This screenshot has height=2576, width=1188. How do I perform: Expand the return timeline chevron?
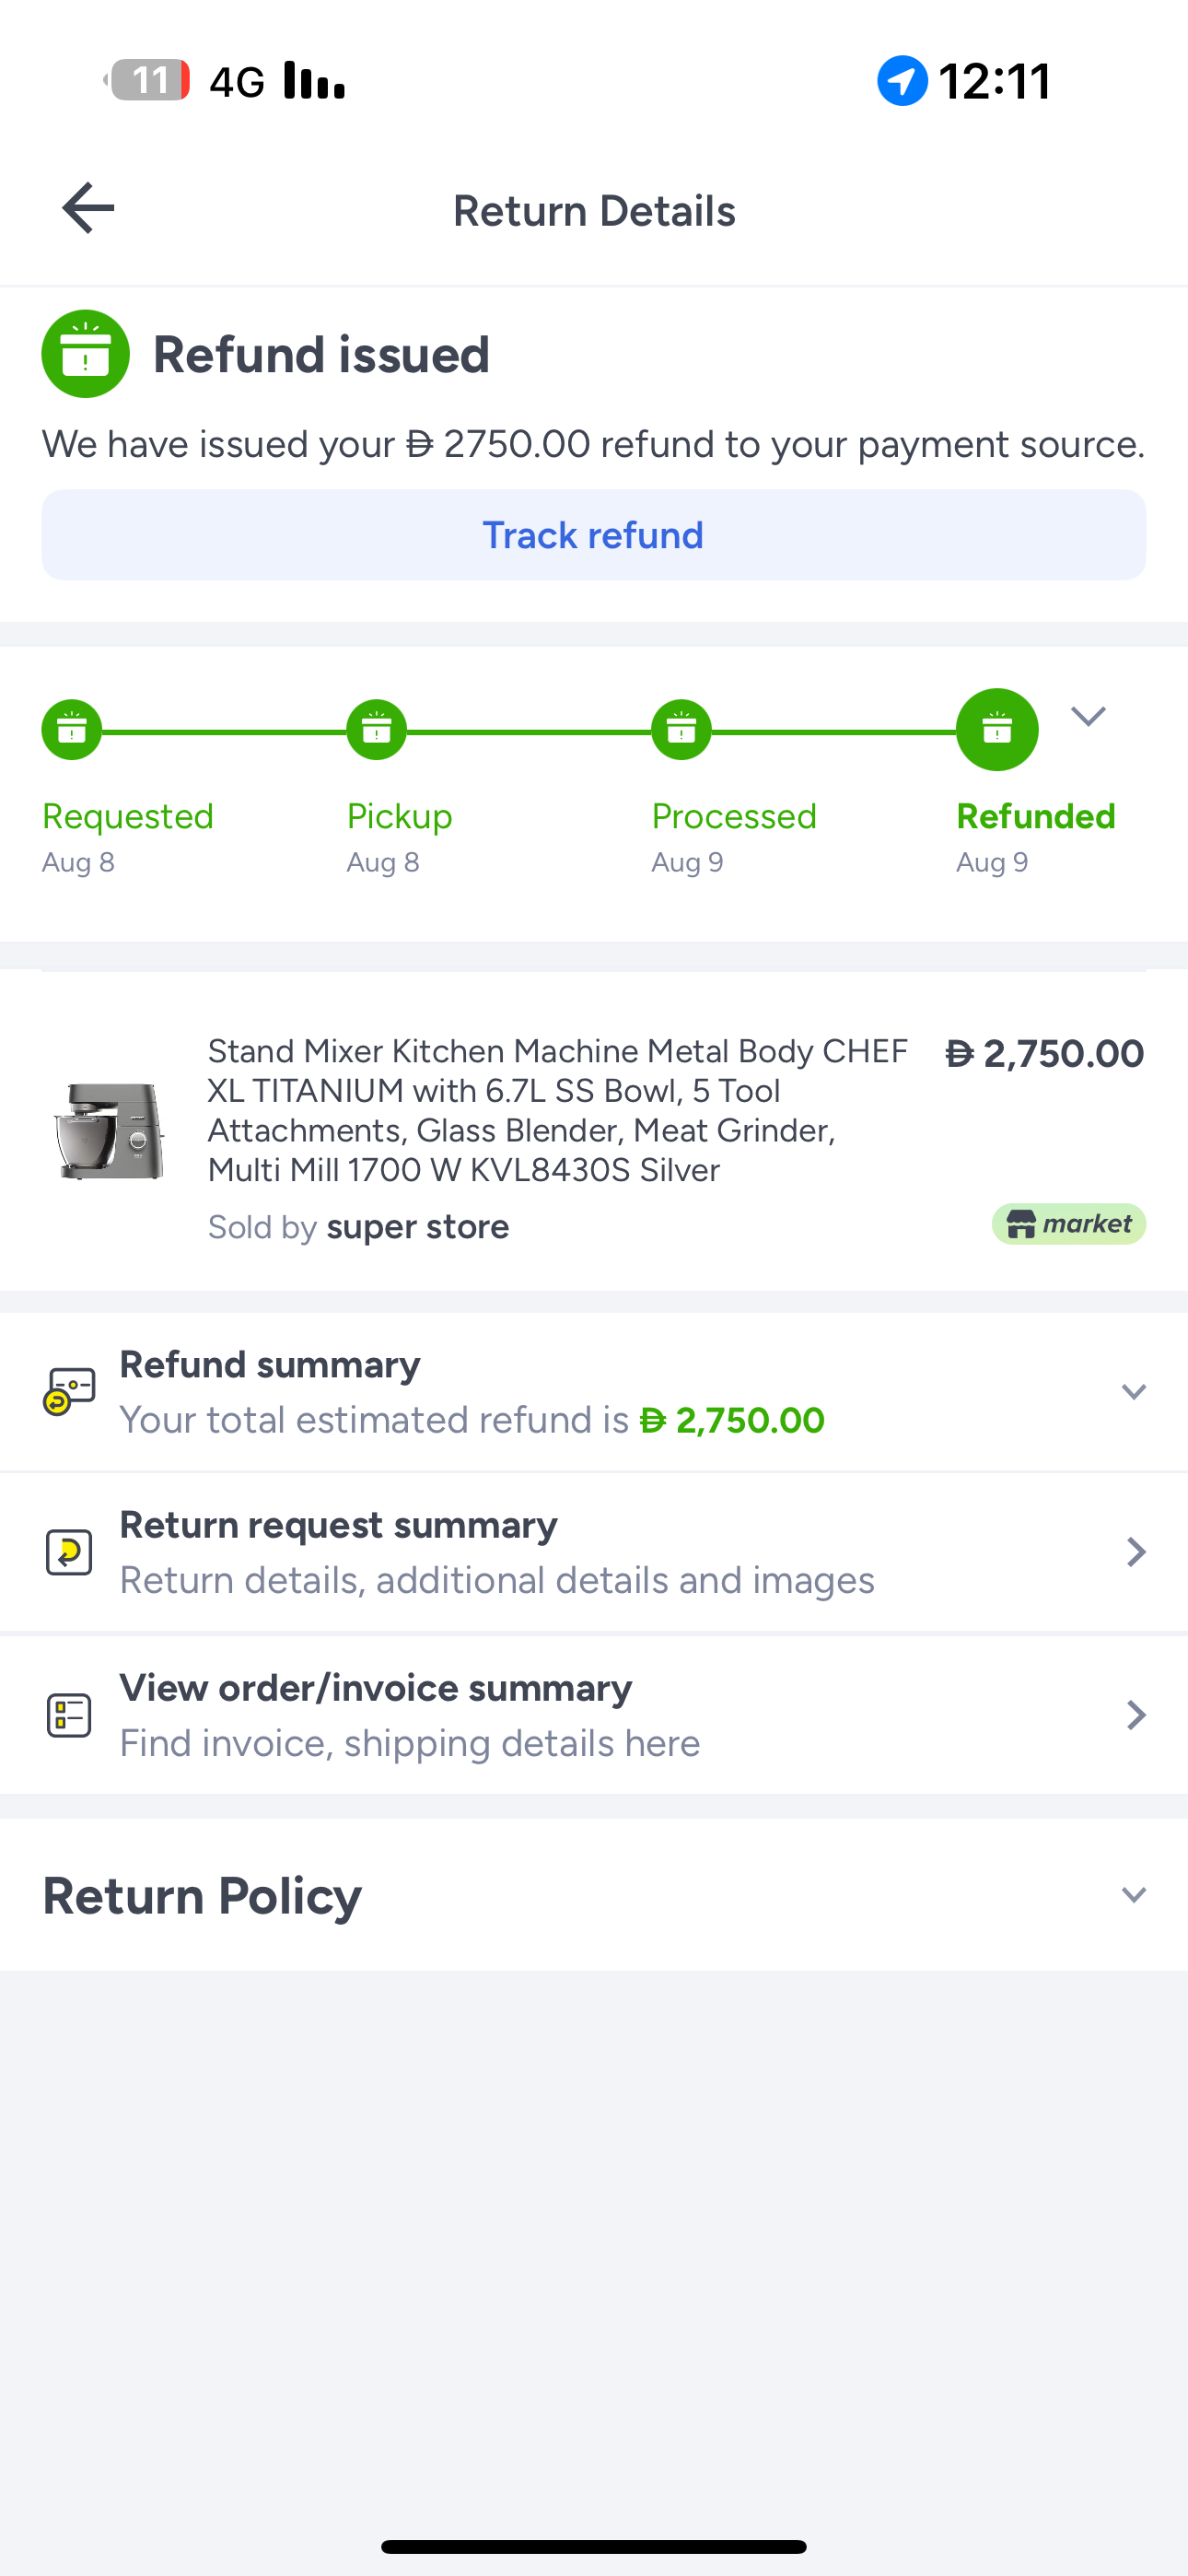pos(1088,715)
